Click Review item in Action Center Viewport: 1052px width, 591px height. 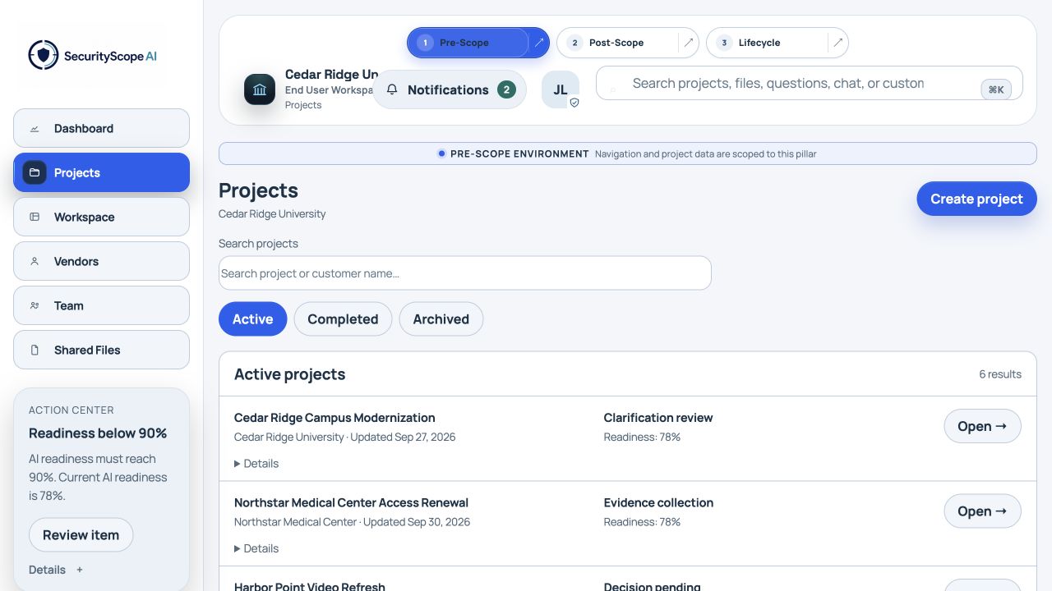[x=81, y=535]
